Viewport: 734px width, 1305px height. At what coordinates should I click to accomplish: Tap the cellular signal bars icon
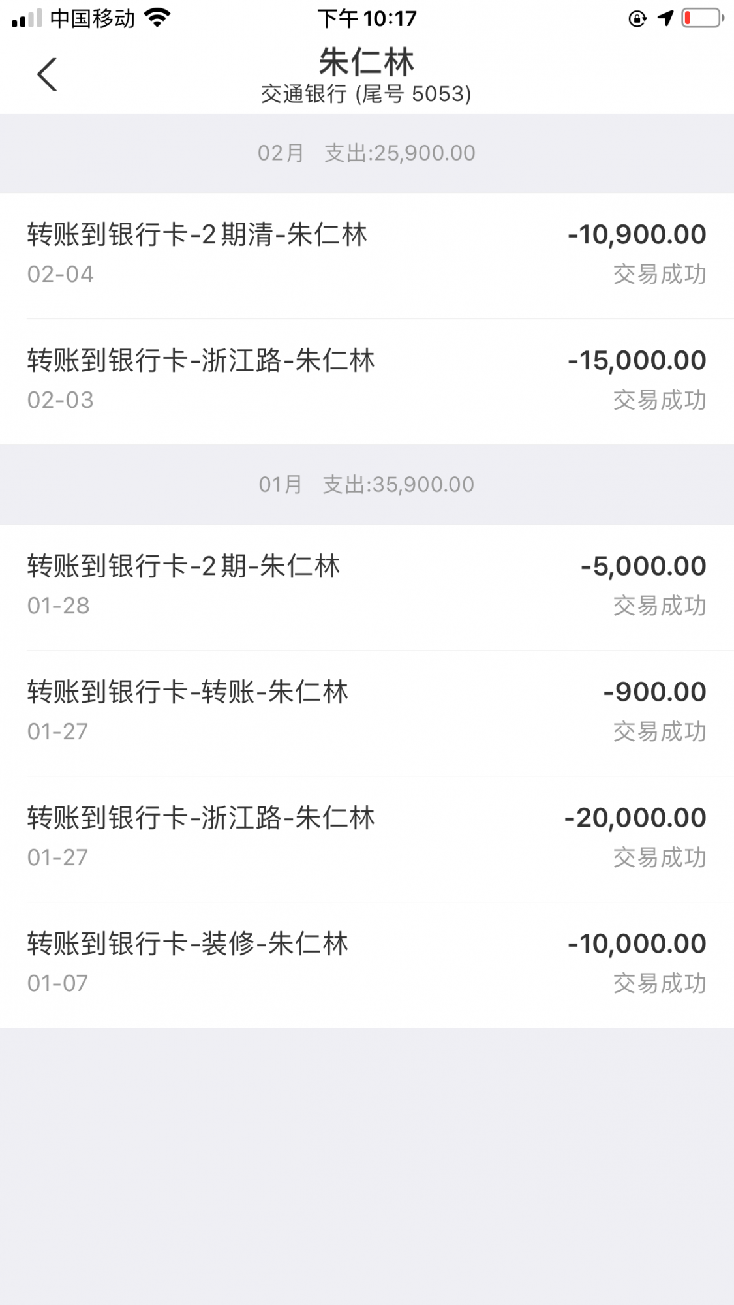tap(27, 19)
